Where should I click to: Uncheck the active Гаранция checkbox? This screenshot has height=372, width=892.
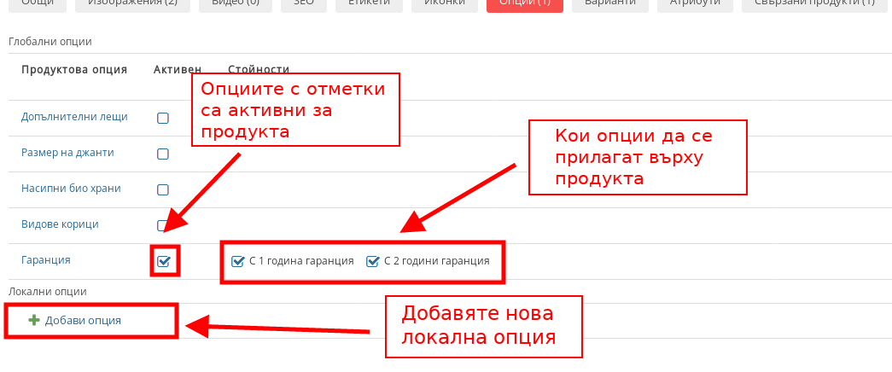click(164, 262)
